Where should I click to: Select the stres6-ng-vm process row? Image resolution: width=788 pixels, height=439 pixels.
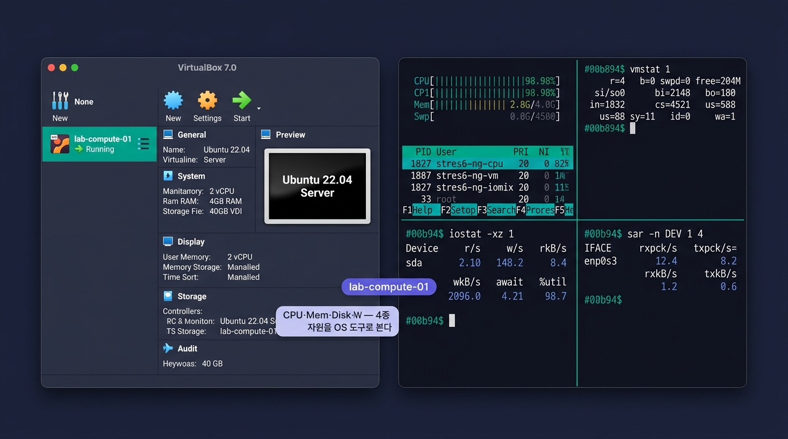coord(488,175)
